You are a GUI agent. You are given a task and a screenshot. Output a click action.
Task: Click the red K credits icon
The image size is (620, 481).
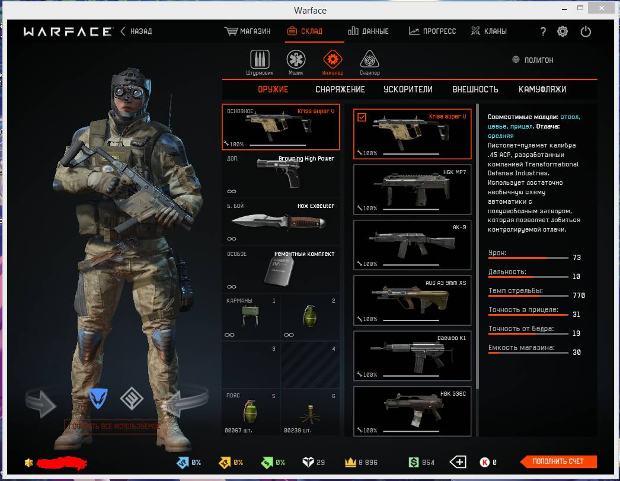pyautogui.click(x=484, y=462)
